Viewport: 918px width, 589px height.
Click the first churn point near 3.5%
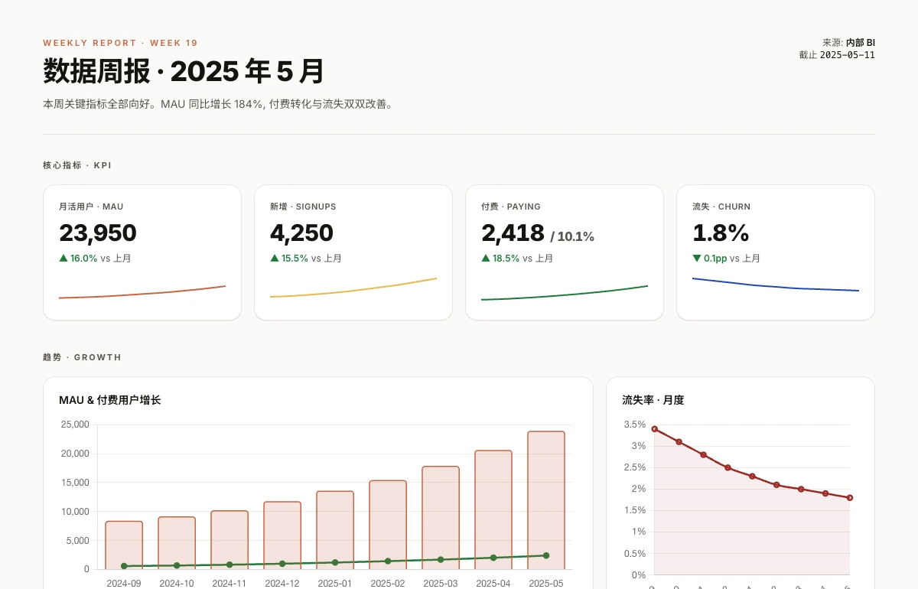coord(654,429)
